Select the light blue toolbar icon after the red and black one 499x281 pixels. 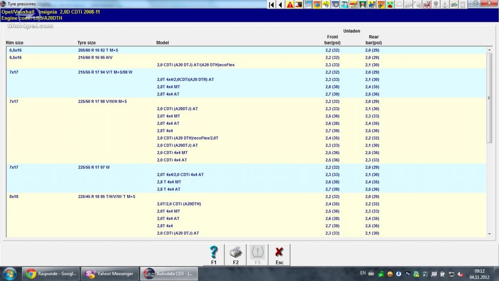(x=308, y=4)
